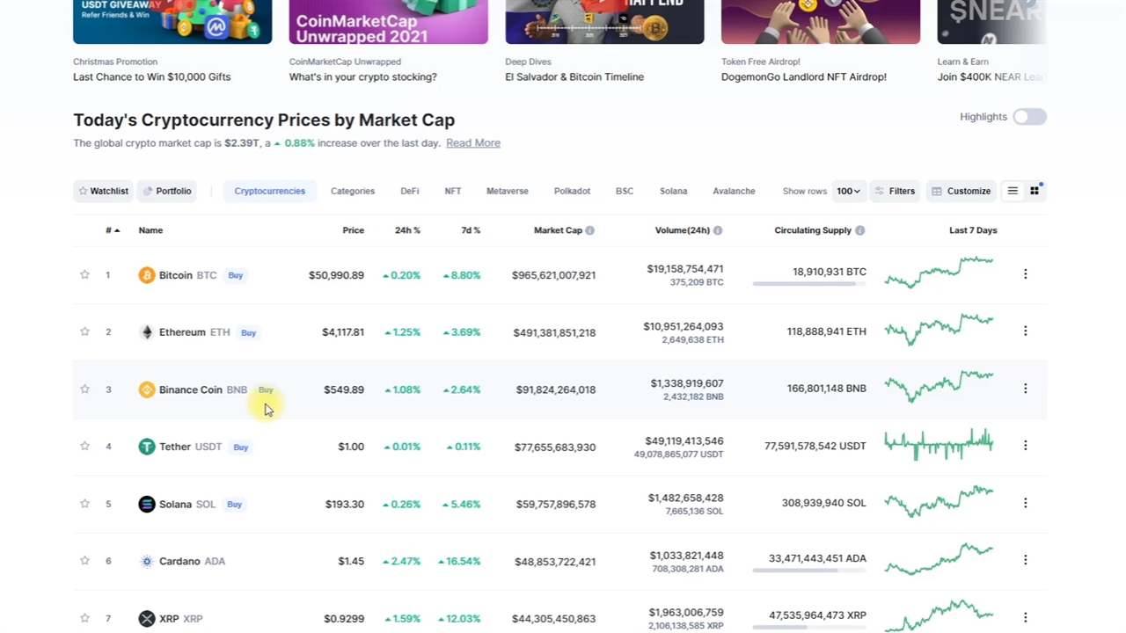1126x633 pixels.
Task: Click the Market Cap info icon
Action: point(590,230)
